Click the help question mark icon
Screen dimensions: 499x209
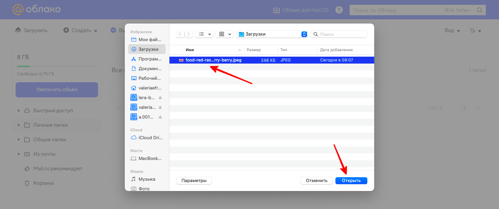tap(339, 10)
